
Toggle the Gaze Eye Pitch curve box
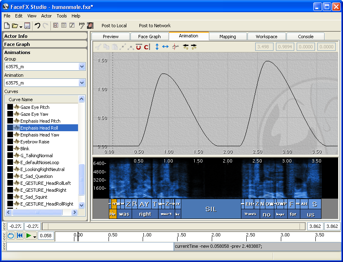10,107
